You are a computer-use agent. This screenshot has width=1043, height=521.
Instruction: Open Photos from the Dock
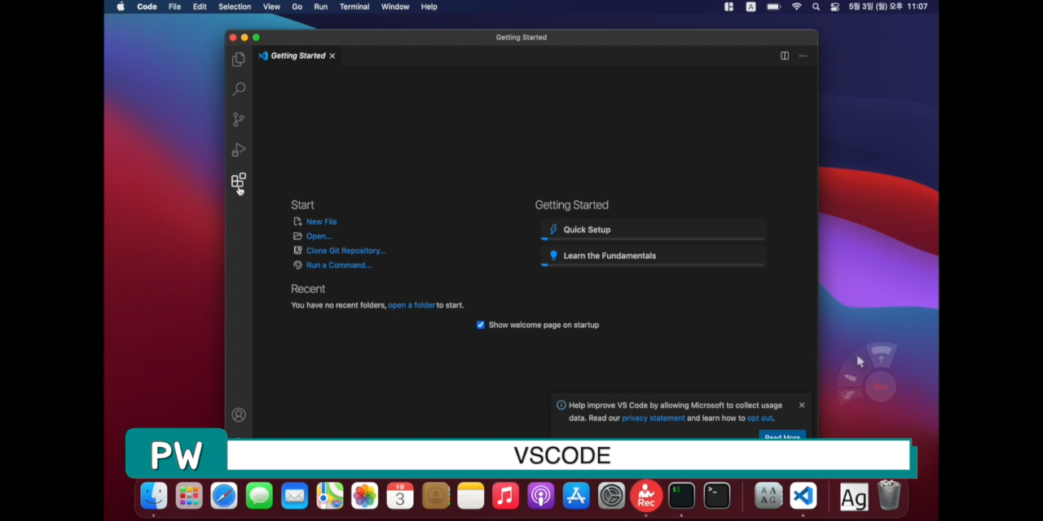(364, 496)
